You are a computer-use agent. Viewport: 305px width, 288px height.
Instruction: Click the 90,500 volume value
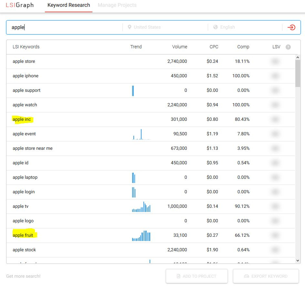point(180,134)
